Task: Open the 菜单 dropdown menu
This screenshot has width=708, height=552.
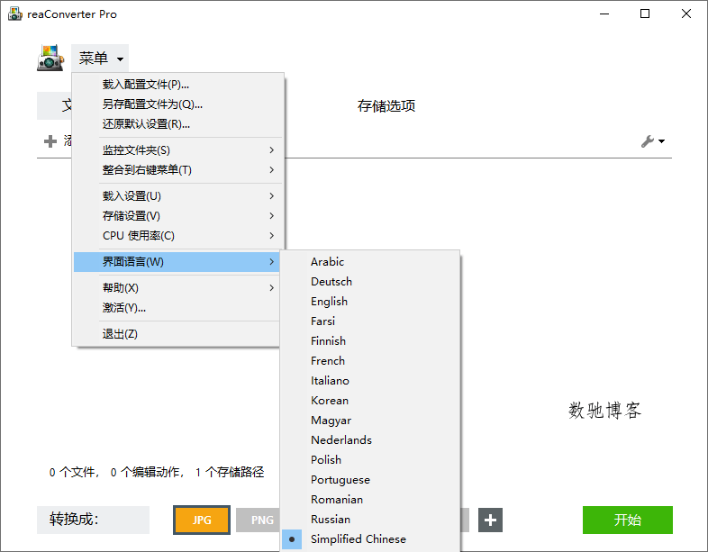Action: click(x=100, y=59)
